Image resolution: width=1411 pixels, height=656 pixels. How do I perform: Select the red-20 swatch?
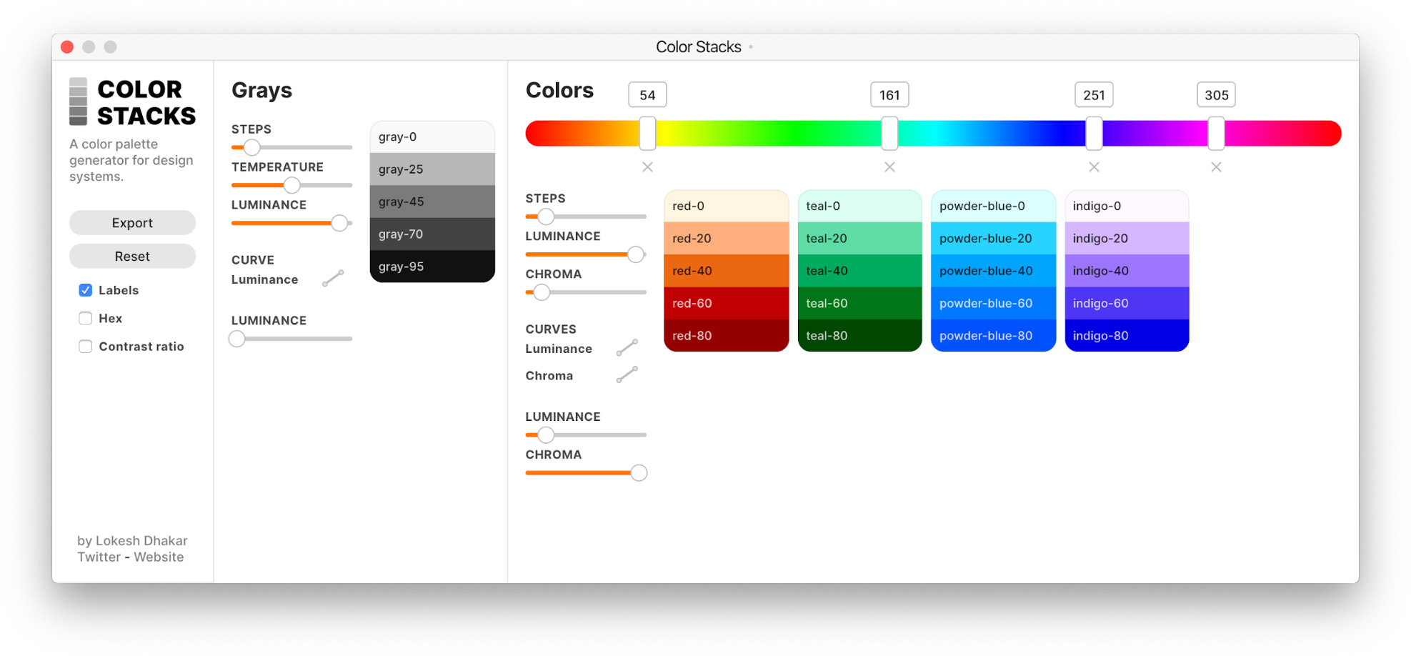point(726,239)
